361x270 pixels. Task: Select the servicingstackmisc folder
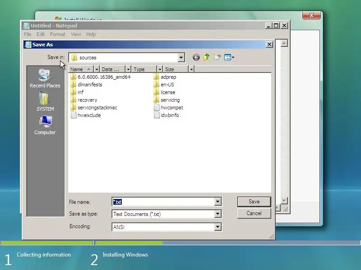pos(94,108)
